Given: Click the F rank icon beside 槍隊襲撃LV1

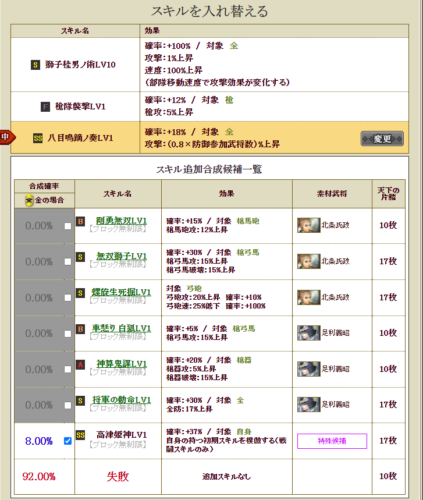Looking at the screenshot, I should (x=45, y=107).
